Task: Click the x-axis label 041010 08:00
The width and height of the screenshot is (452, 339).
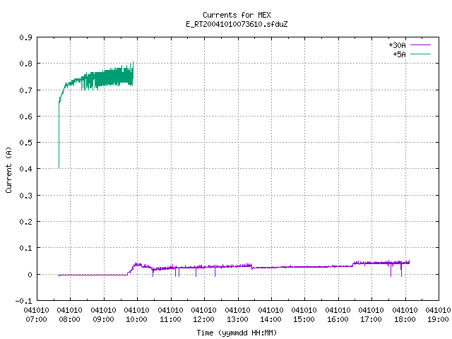Action: coord(69,314)
